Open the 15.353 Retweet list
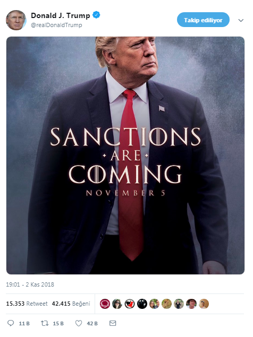This screenshot has height=337, width=253. [x=27, y=304]
